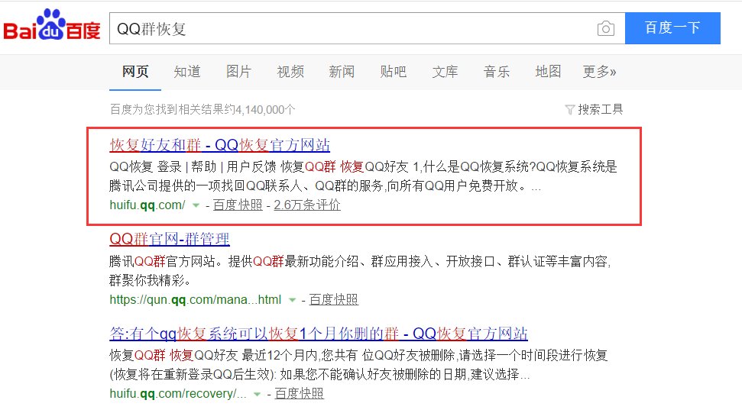This screenshot has width=742, height=413.
Task: Switch to the 知道 tab
Action: [x=187, y=72]
